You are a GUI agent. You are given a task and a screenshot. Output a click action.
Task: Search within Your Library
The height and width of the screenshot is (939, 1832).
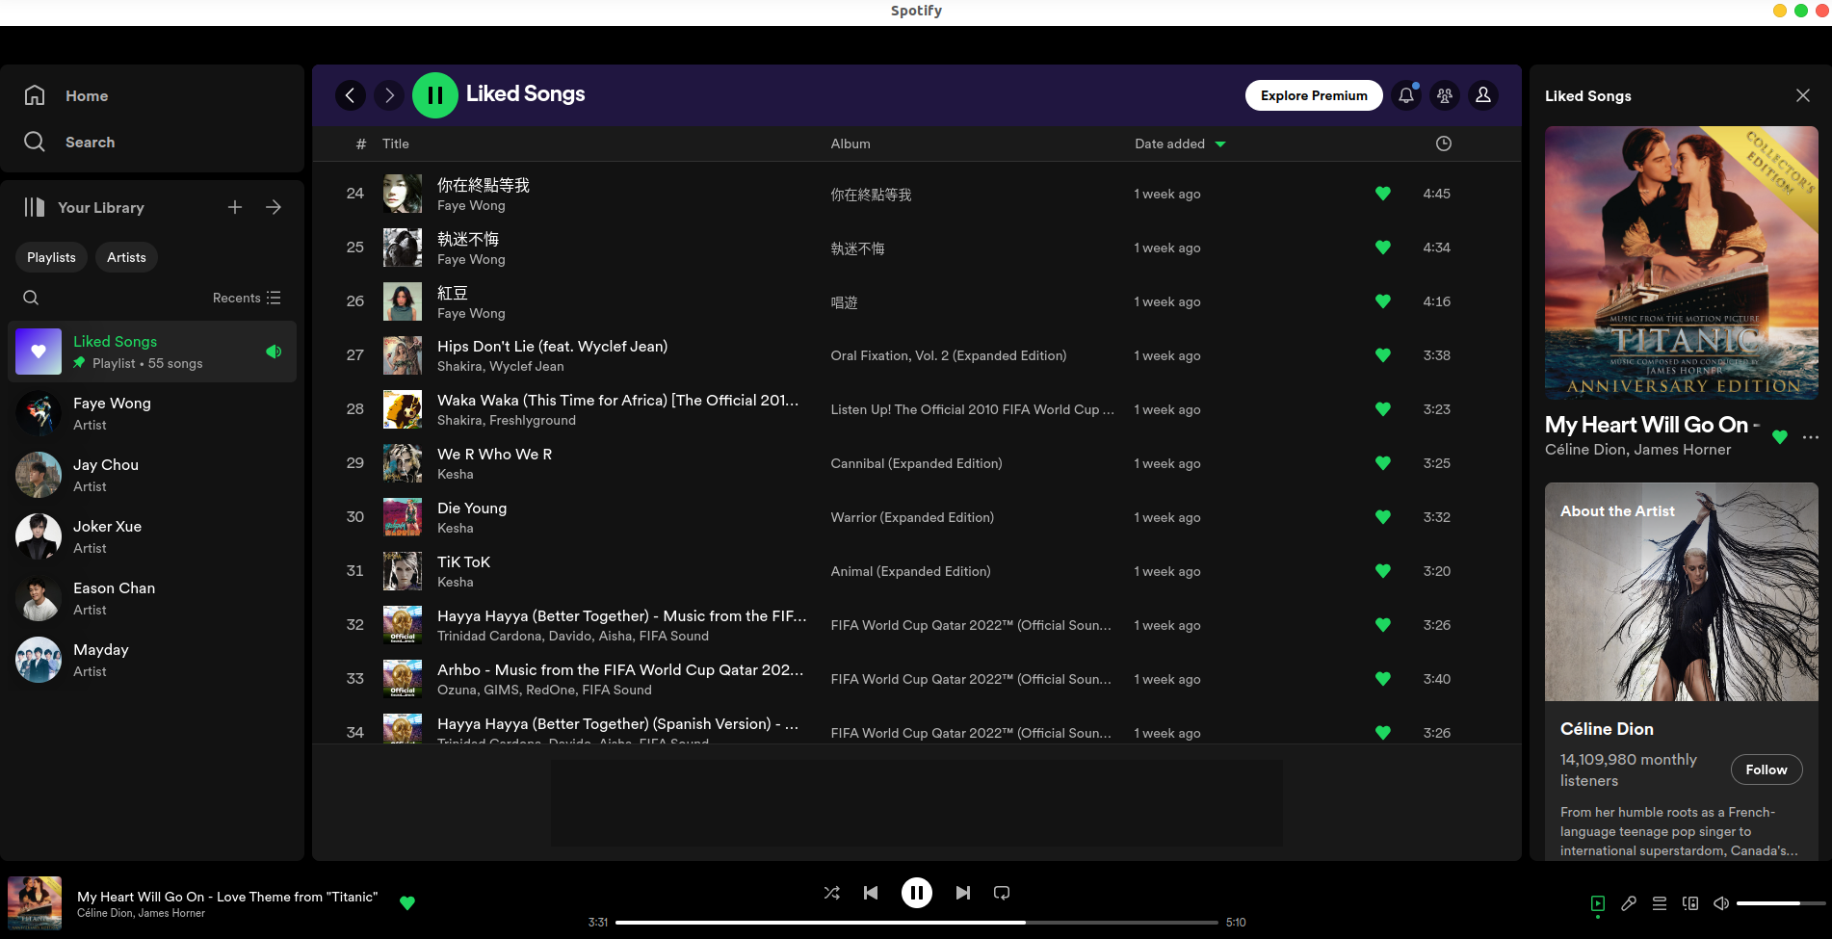click(x=31, y=298)
